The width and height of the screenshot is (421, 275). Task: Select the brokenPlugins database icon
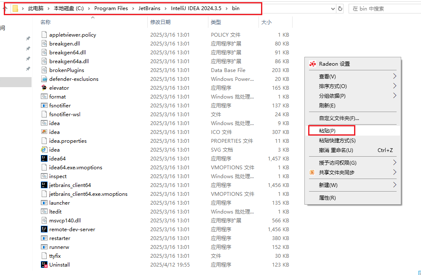tap(44, 70)
